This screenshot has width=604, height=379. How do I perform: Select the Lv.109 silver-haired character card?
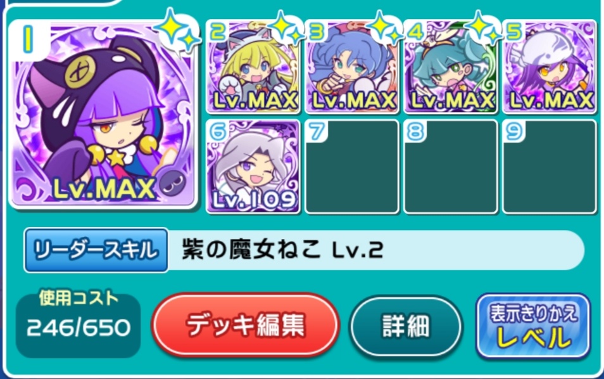click(253, 166)
